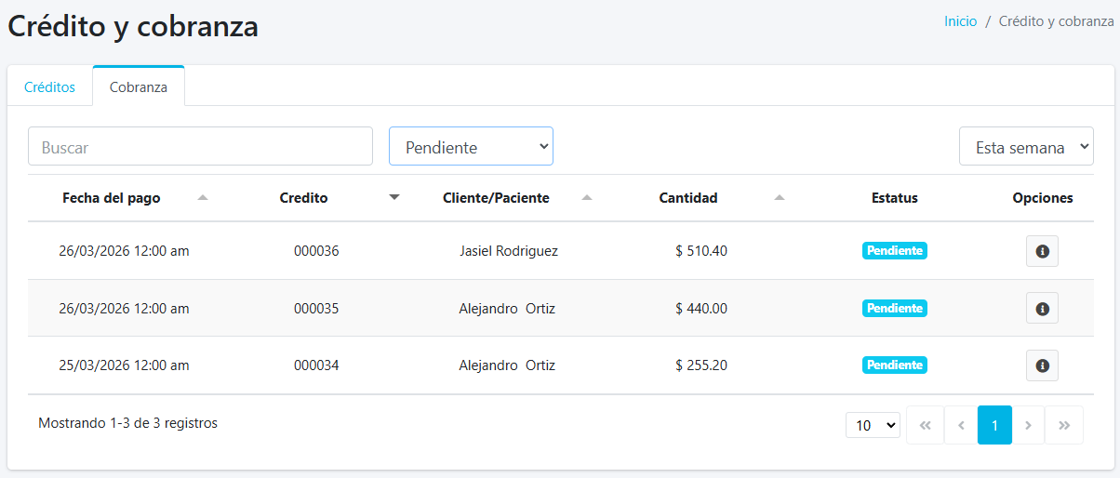Open the Esta semana period dropdown
The width and height of the screenshot is (1120, 478).
pos(1026,147)
